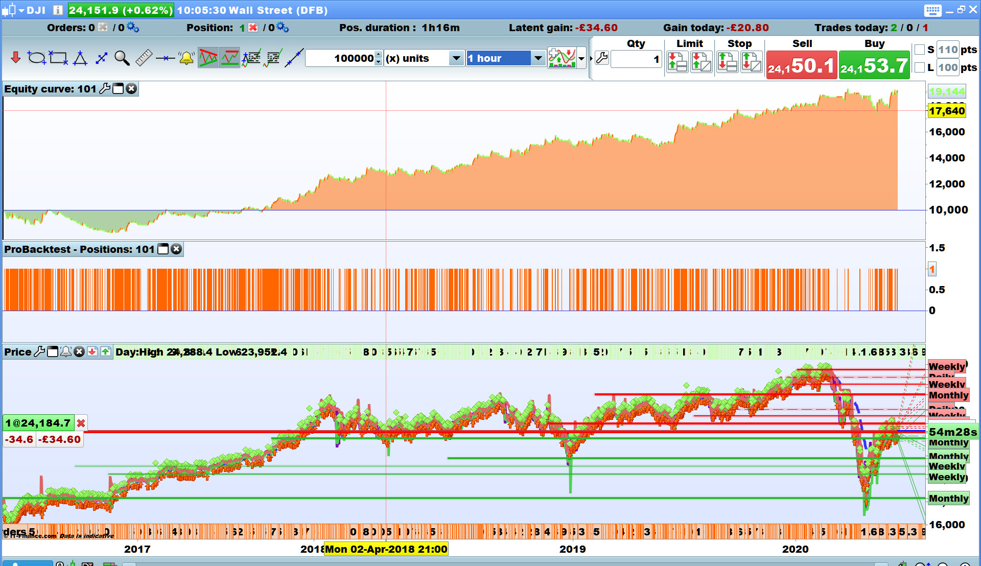Expand the indicators button dropdown arrow

click(x=581, y=58)
